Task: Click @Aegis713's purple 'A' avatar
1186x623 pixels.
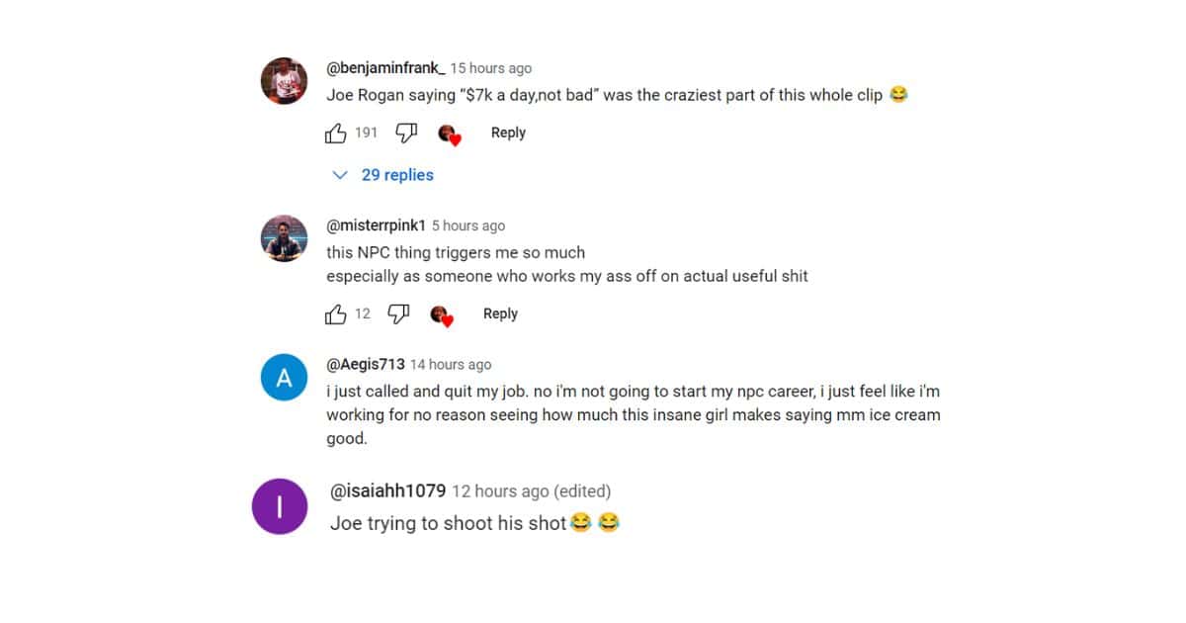Action: (x=284, y=377)
